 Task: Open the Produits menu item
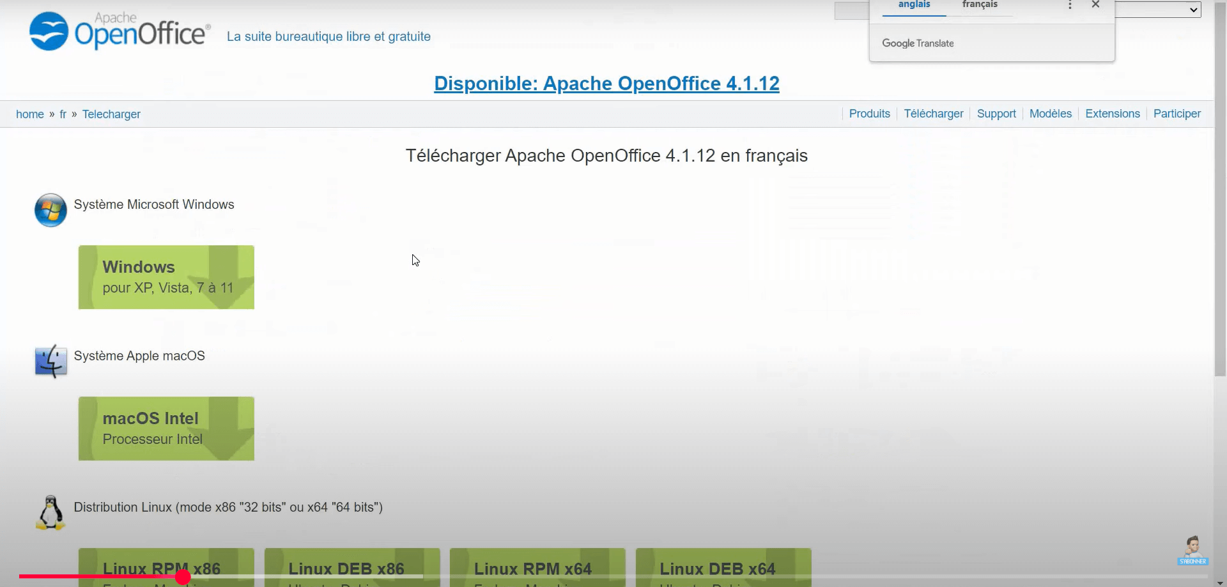[869, 114]
